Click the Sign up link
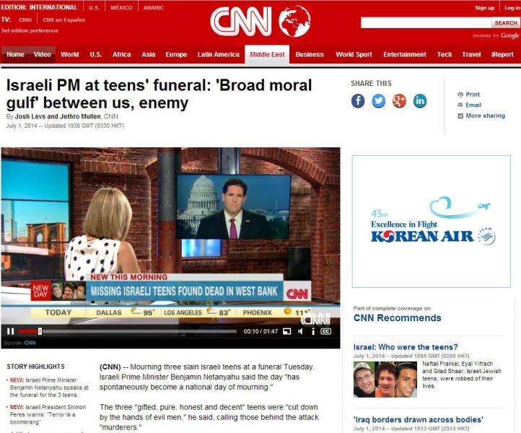Screen dimensions: 521x433 coord(485,8)
